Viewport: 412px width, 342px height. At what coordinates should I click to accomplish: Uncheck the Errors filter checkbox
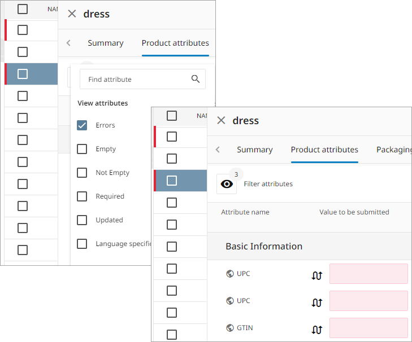[x=82, y=125]
